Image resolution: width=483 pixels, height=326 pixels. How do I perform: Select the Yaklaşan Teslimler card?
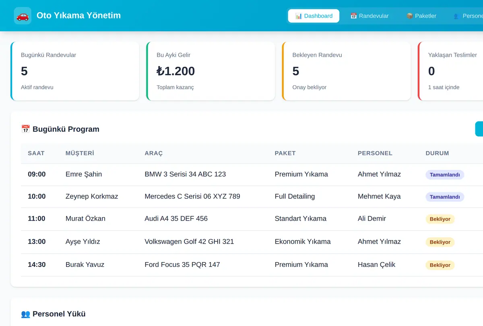tap(450, 71)
